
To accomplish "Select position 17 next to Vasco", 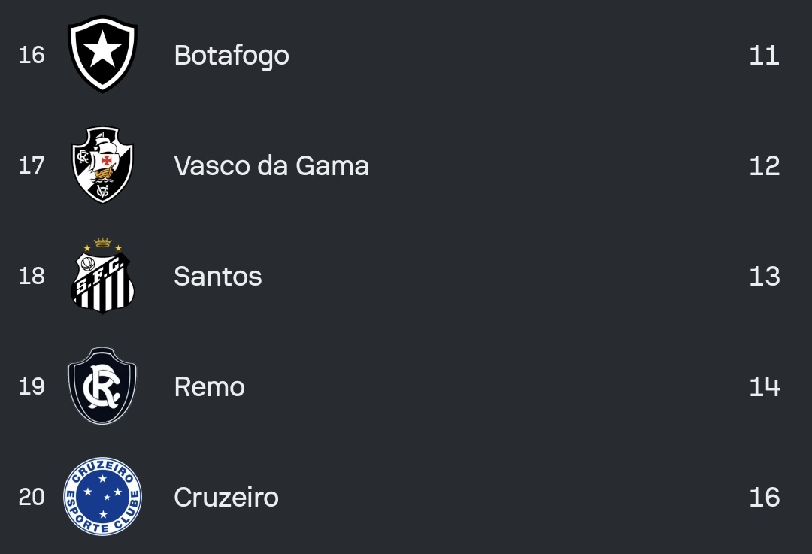I will [x=32, y=165].
